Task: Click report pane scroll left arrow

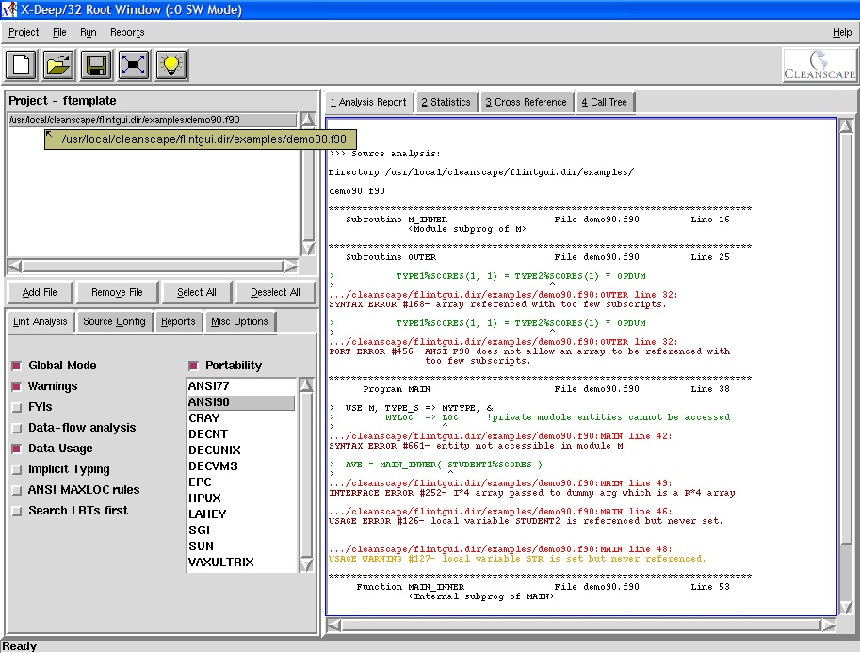Action: tap(333, 625)
